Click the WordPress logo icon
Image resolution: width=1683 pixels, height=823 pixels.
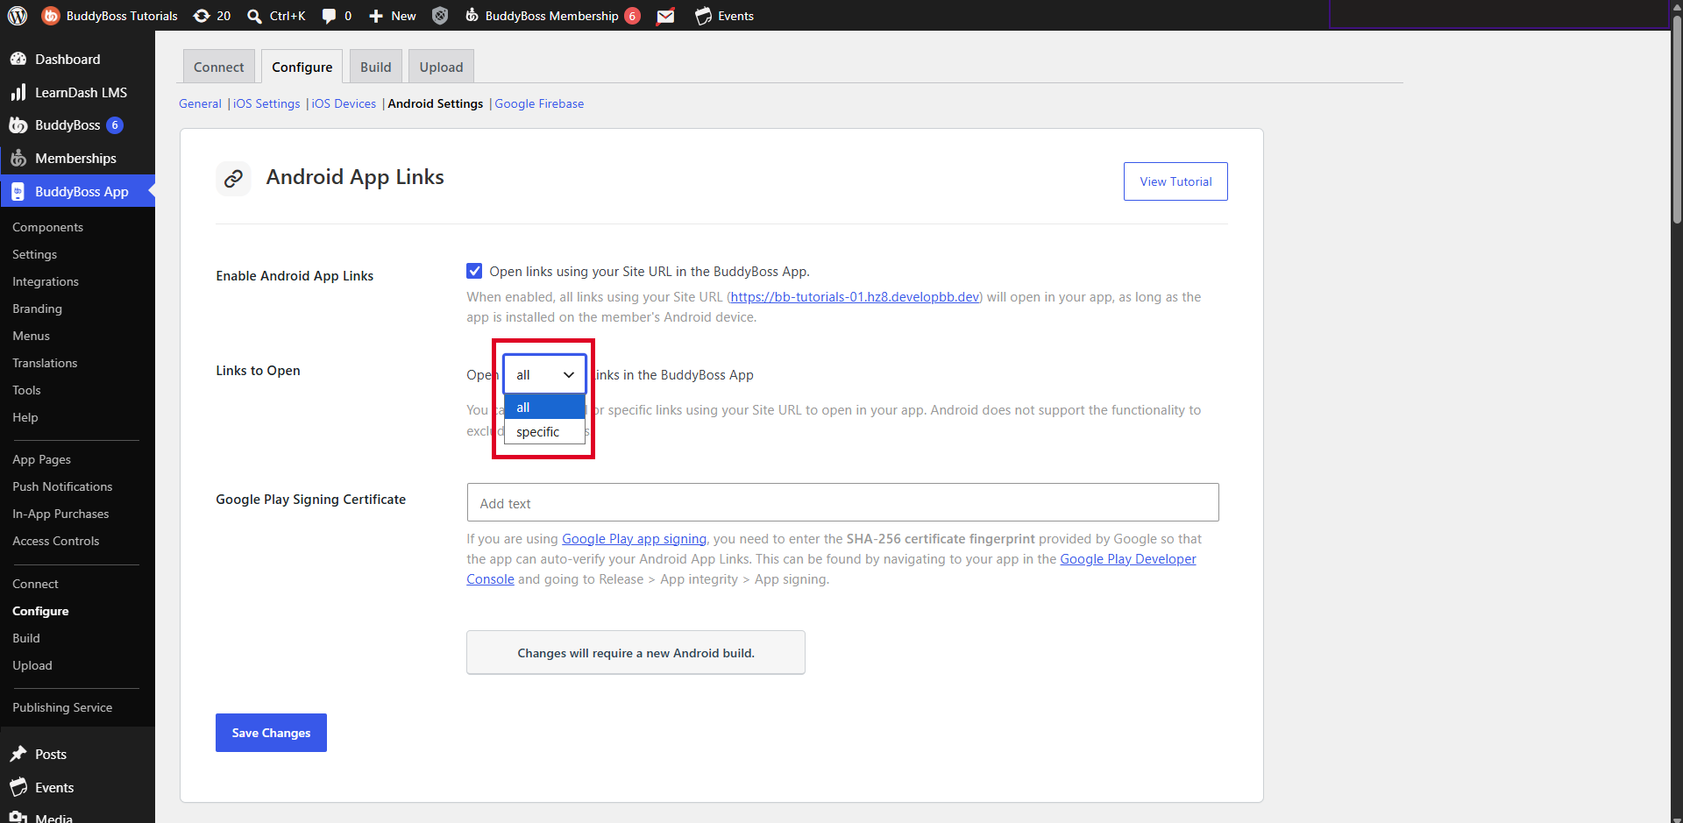[18, 16]
